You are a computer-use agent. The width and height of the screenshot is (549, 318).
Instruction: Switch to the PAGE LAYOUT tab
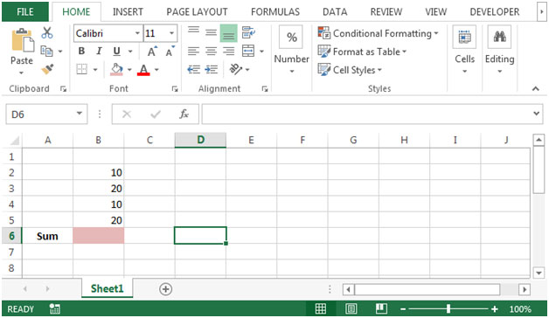point(197,12)
